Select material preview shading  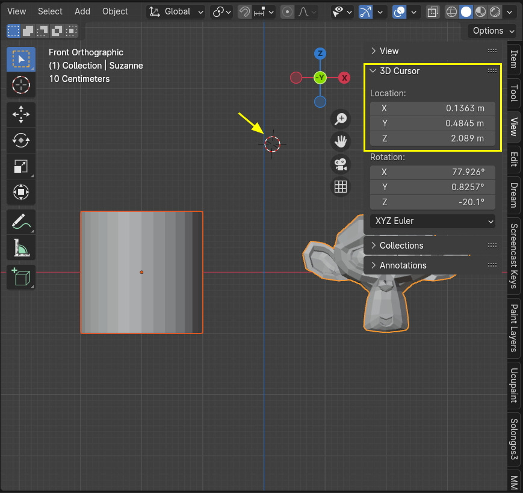tap(480, 12)
